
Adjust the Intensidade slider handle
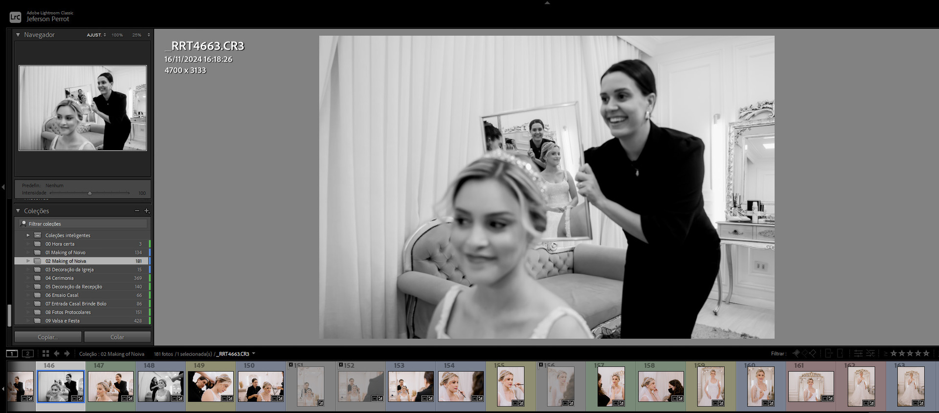pos(90,193)
